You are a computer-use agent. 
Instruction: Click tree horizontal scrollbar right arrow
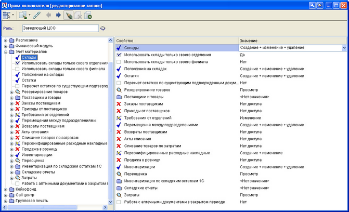click(x=105, y=207)
